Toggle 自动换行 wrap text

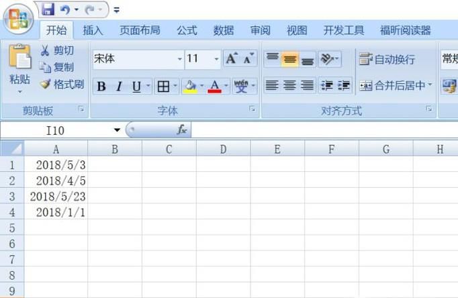(x=387, y=59)
